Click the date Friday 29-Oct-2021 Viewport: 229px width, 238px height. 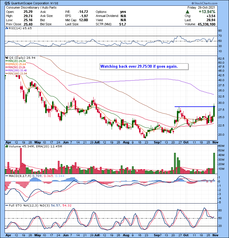point(201,7)
